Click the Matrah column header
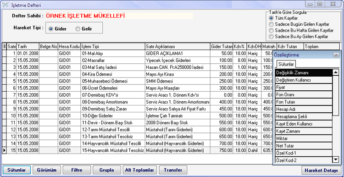The image size is (344, 177). pos(269,46)
